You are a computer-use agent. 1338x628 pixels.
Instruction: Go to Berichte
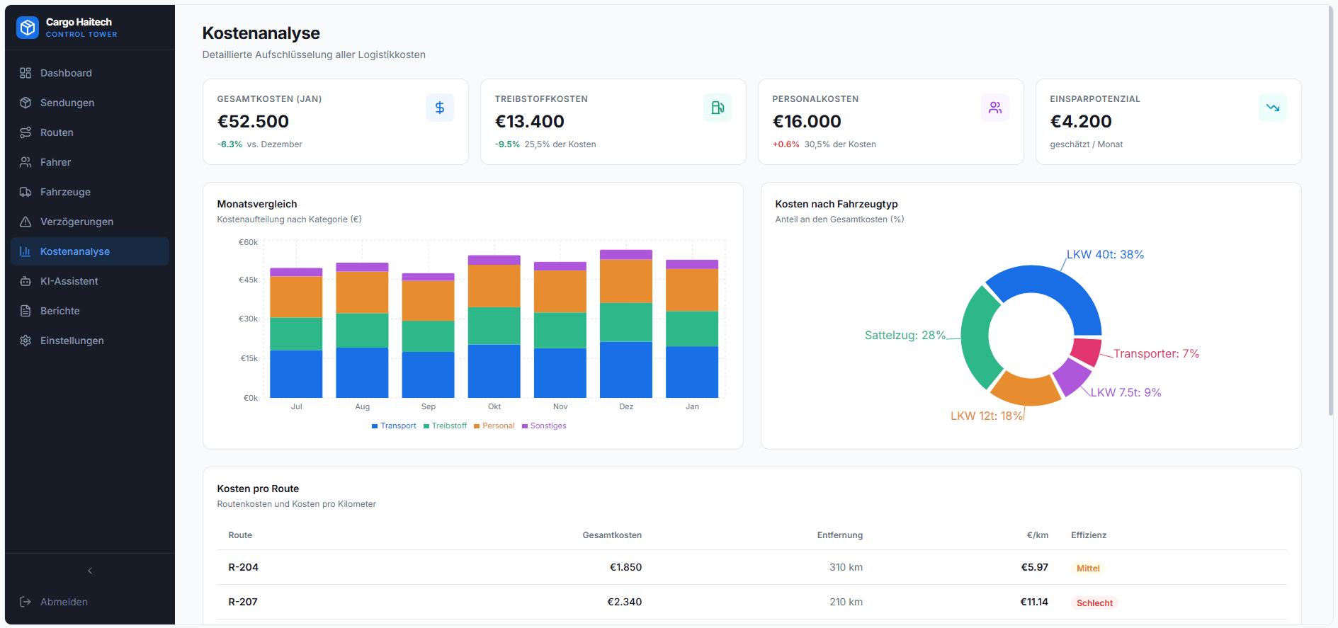pos(90,311)
